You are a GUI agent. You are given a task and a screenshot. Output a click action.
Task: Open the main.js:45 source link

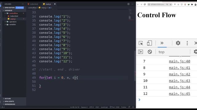[x=179, y=94]
